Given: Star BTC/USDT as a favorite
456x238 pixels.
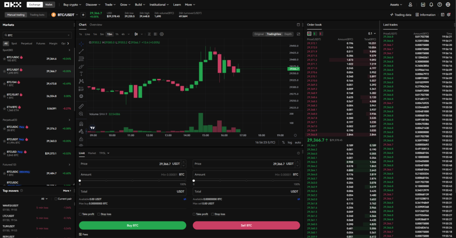Looking at the screenshot, I should click(x=83, y=15).
